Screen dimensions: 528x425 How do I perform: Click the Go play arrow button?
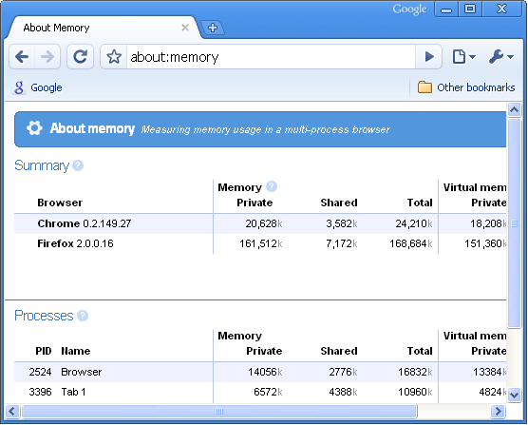428,57
